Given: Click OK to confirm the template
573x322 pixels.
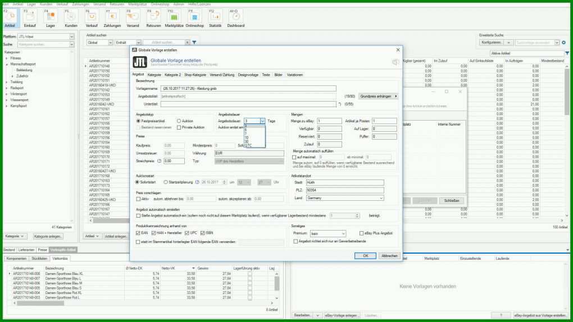Looking at the screenshot, I should (x=365, y=256).
